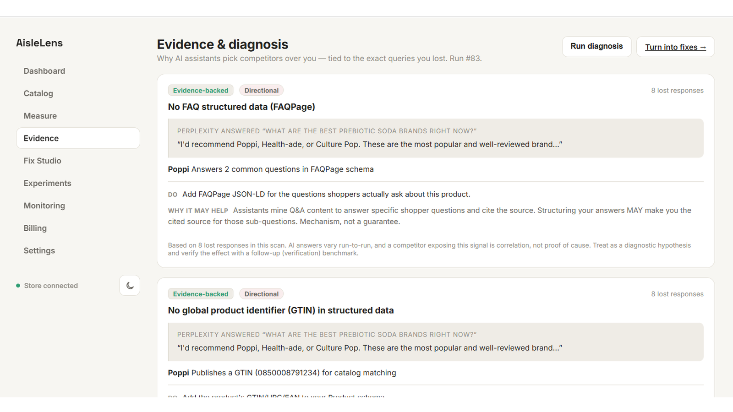The height and width of the screenshot is (412, 733).
Task: Click the AisleLens logo text
Action: (x=39, y=43)
